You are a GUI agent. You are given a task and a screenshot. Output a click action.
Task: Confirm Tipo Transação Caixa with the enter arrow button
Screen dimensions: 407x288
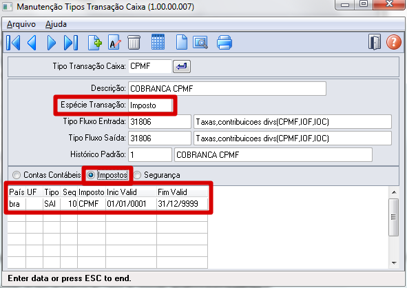click(182, 66)
